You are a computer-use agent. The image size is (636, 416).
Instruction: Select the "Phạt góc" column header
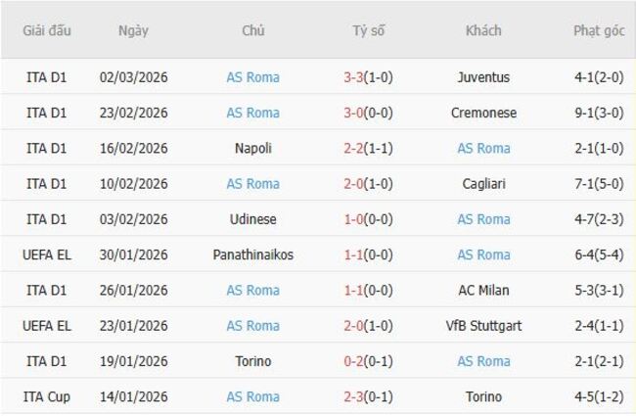(599, 30)
